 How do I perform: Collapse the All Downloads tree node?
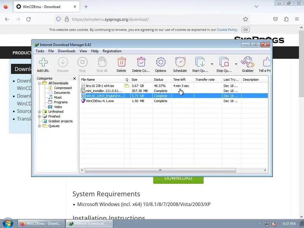[39, 83]
